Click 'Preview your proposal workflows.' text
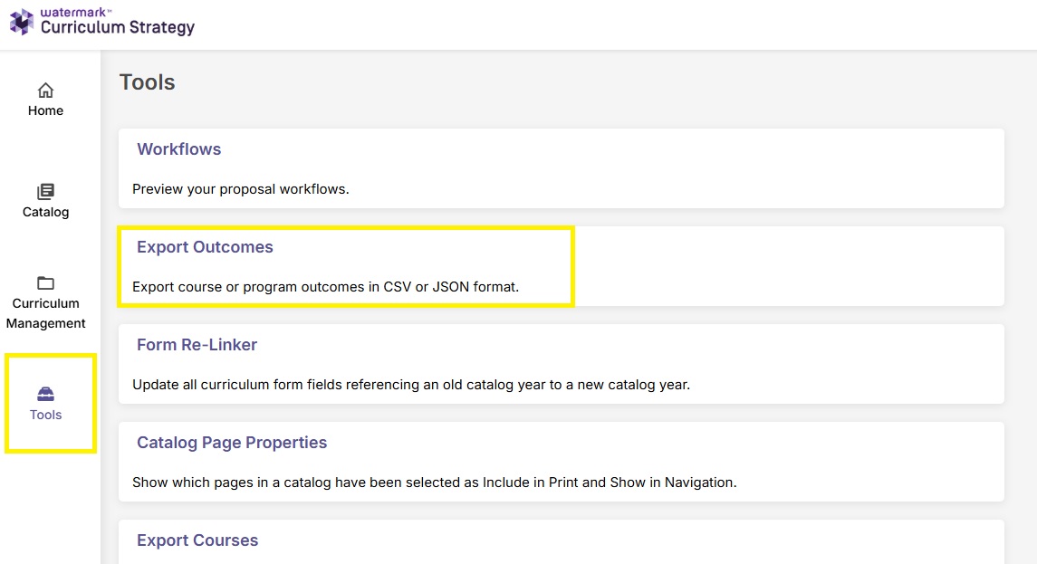This screenshot has width=1037, height=564. pos(241,189)
